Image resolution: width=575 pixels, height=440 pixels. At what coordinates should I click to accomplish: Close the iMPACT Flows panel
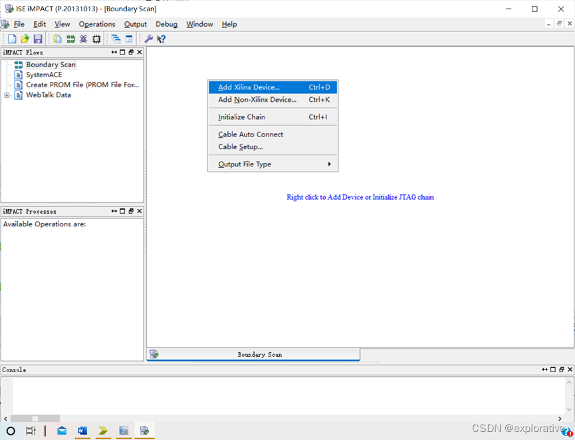140,52
